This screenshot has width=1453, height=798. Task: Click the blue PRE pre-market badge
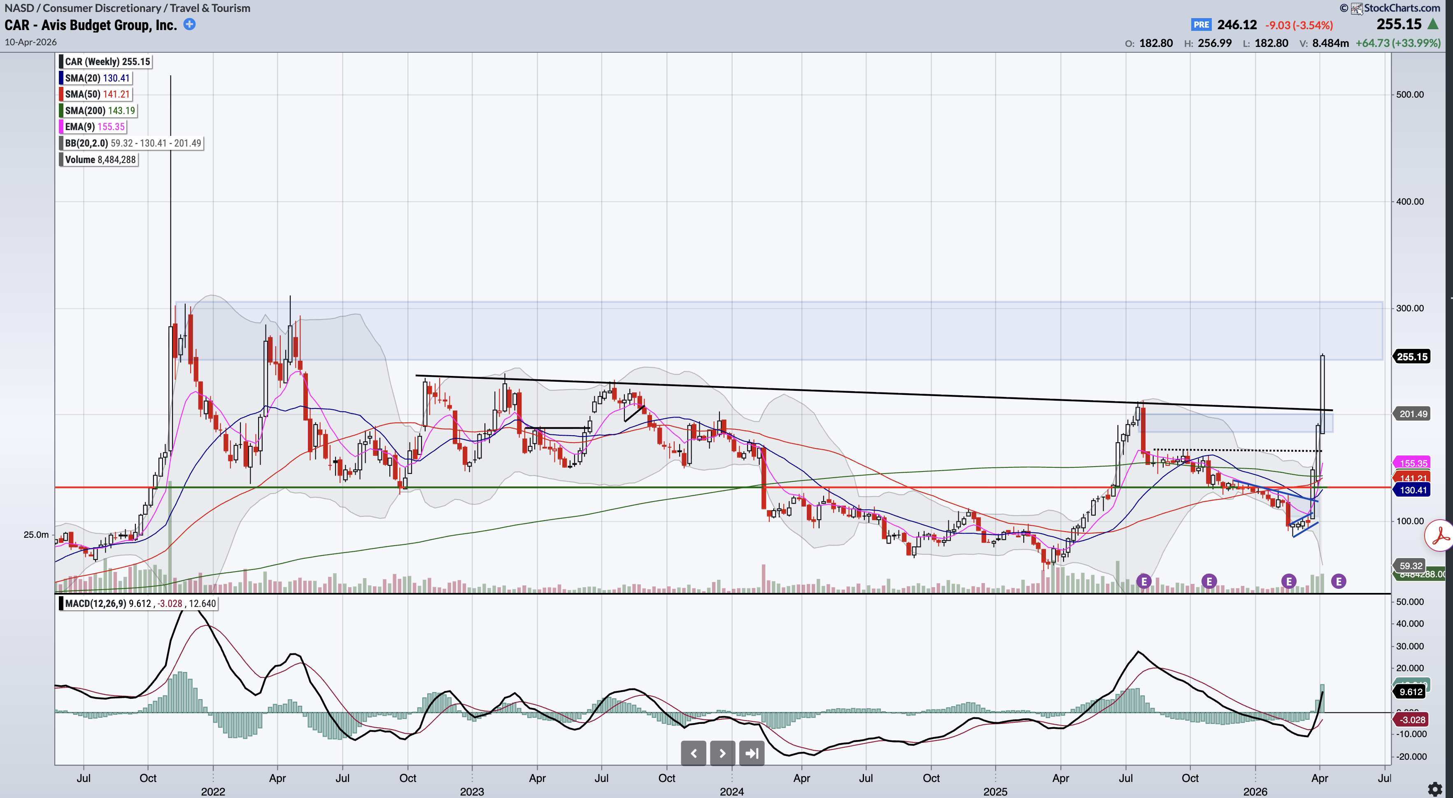(1201, 25)
